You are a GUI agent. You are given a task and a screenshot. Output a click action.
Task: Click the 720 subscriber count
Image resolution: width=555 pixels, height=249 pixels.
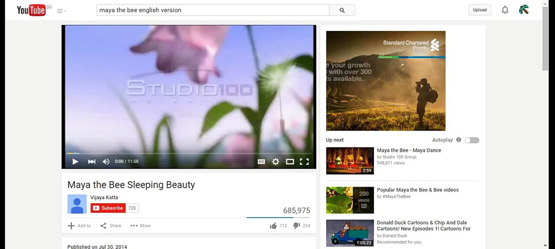[132, 208]
